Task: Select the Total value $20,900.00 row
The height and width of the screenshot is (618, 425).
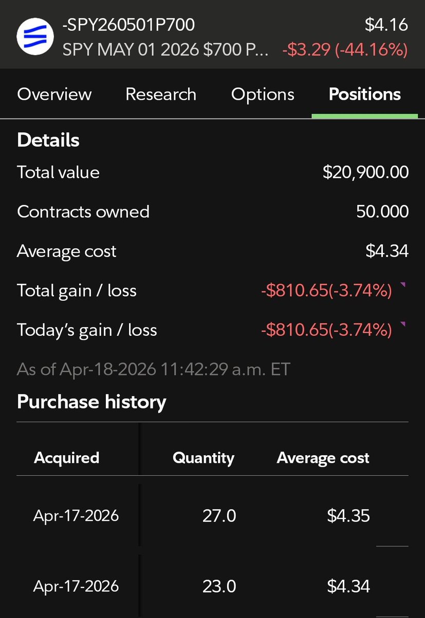Action: tap(213, 172)
